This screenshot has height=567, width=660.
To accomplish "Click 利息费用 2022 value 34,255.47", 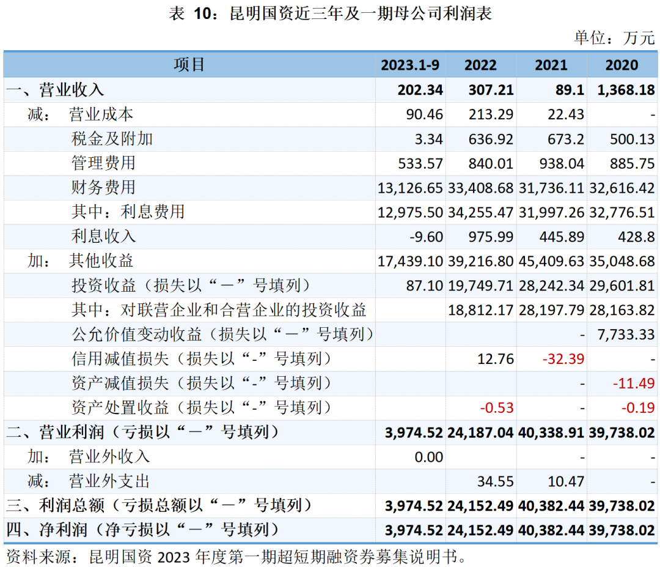I will [x=480, y=212].
